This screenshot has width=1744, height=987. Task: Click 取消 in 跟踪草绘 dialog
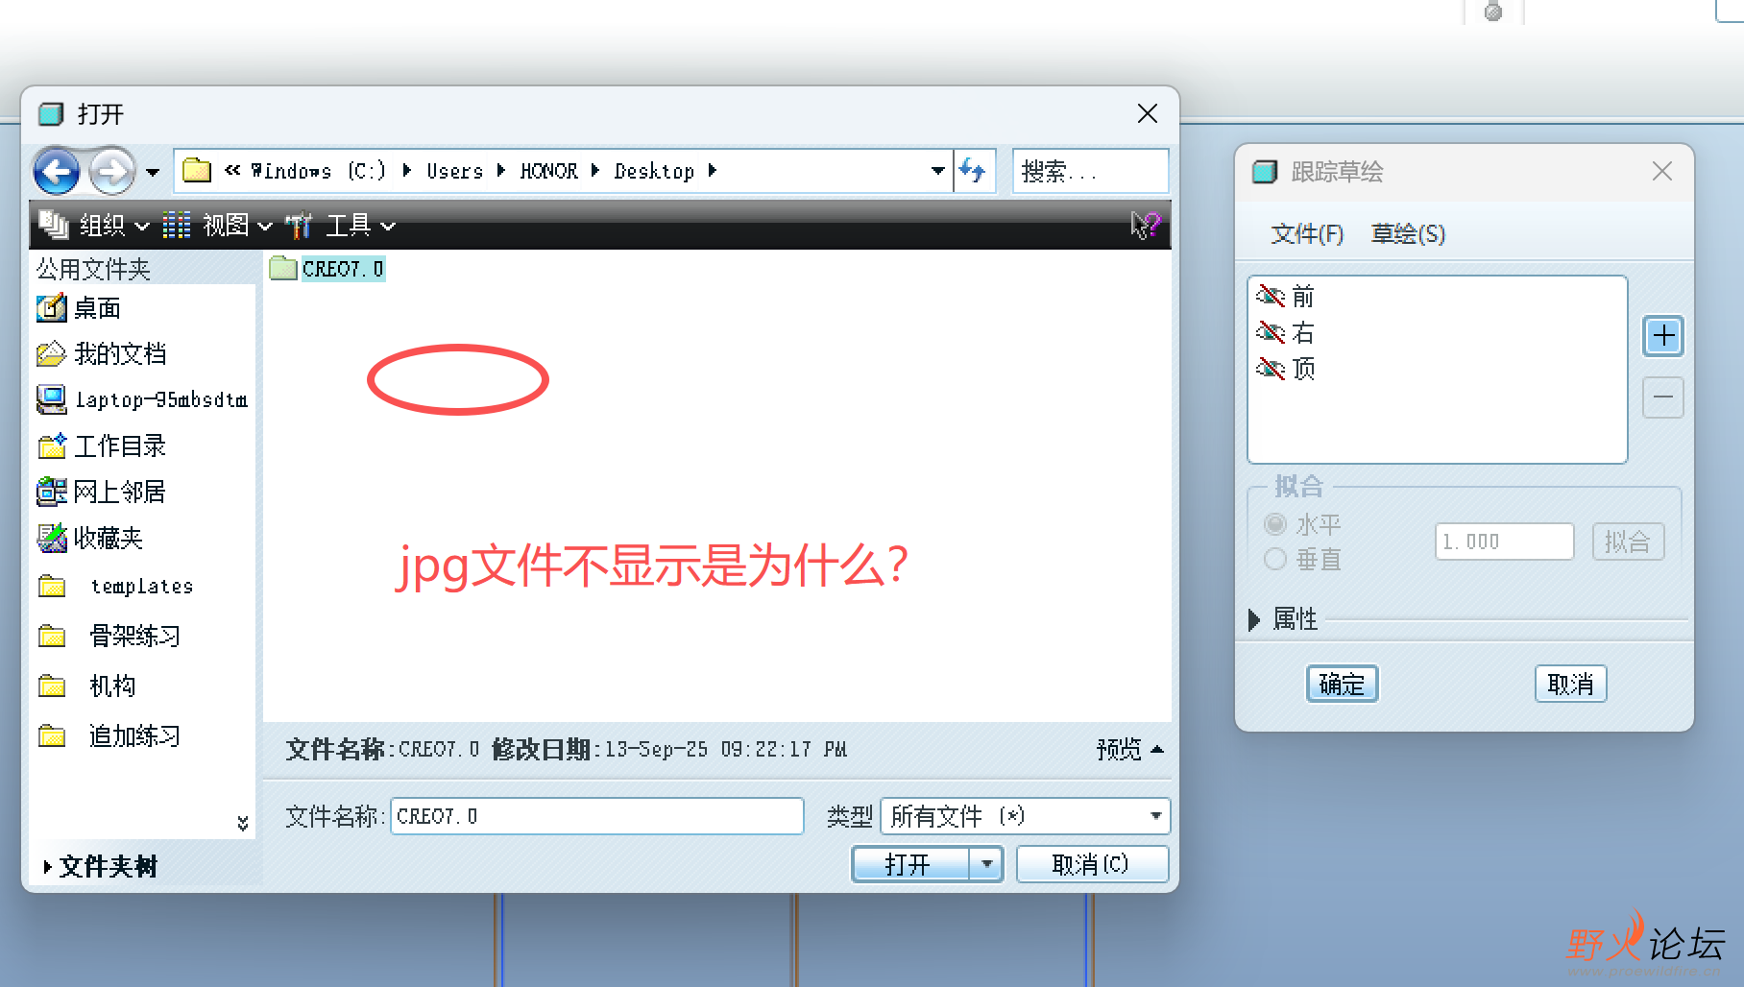[x=1570, y=684]
